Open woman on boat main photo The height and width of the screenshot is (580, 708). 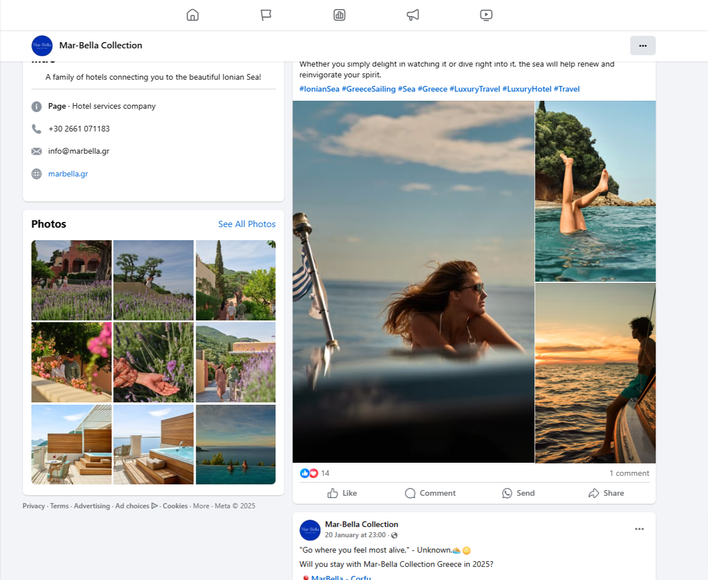(413, 282)
